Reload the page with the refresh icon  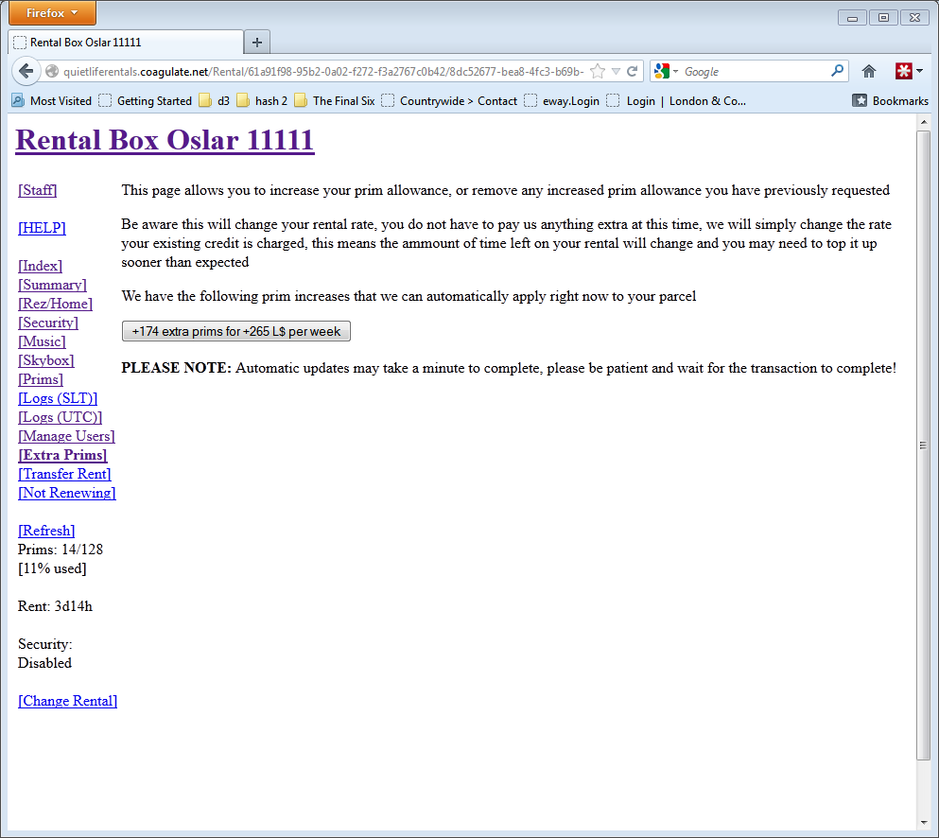tap(632, 72)
